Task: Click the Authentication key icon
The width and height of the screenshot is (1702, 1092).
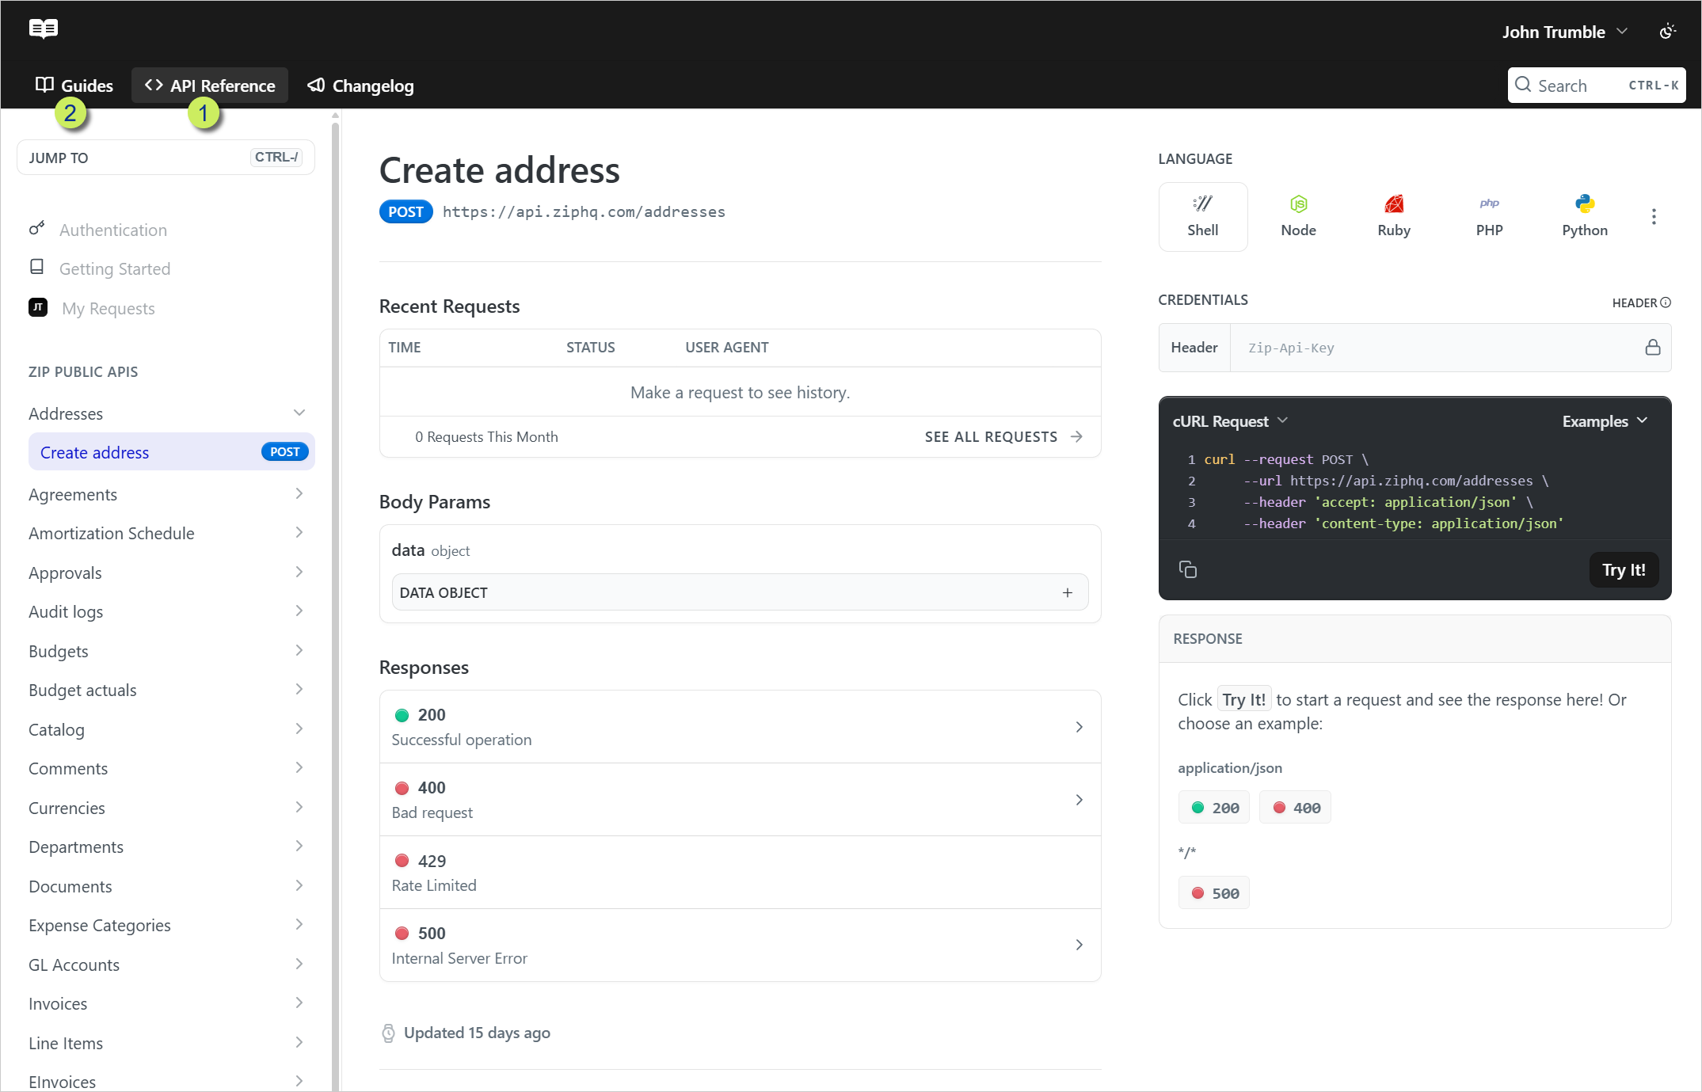Action: click(36, 228)
